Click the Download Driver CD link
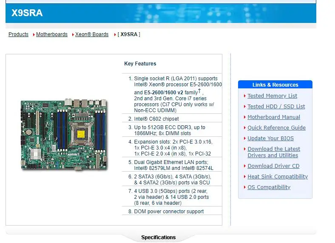Image resolution: width=335 pixels, height=243 pixels. tap(273, 166)
